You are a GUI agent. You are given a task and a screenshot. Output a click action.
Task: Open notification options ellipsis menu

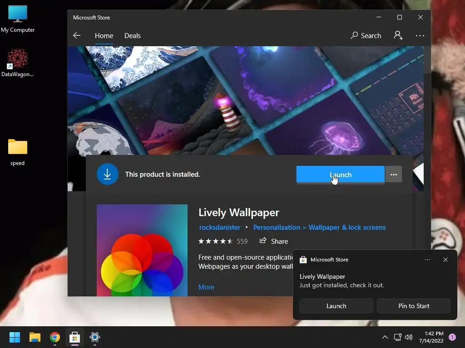click(427, 260)
